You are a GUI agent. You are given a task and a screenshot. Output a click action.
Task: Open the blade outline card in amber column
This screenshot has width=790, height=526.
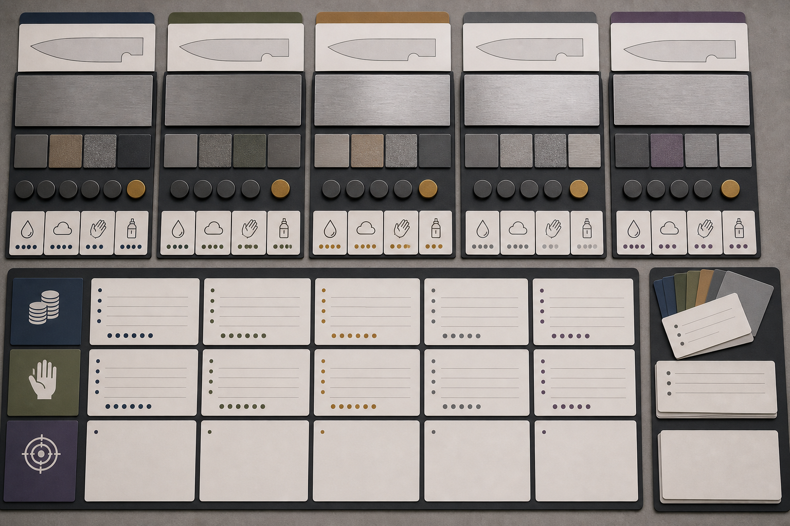[x=383, y=47]
